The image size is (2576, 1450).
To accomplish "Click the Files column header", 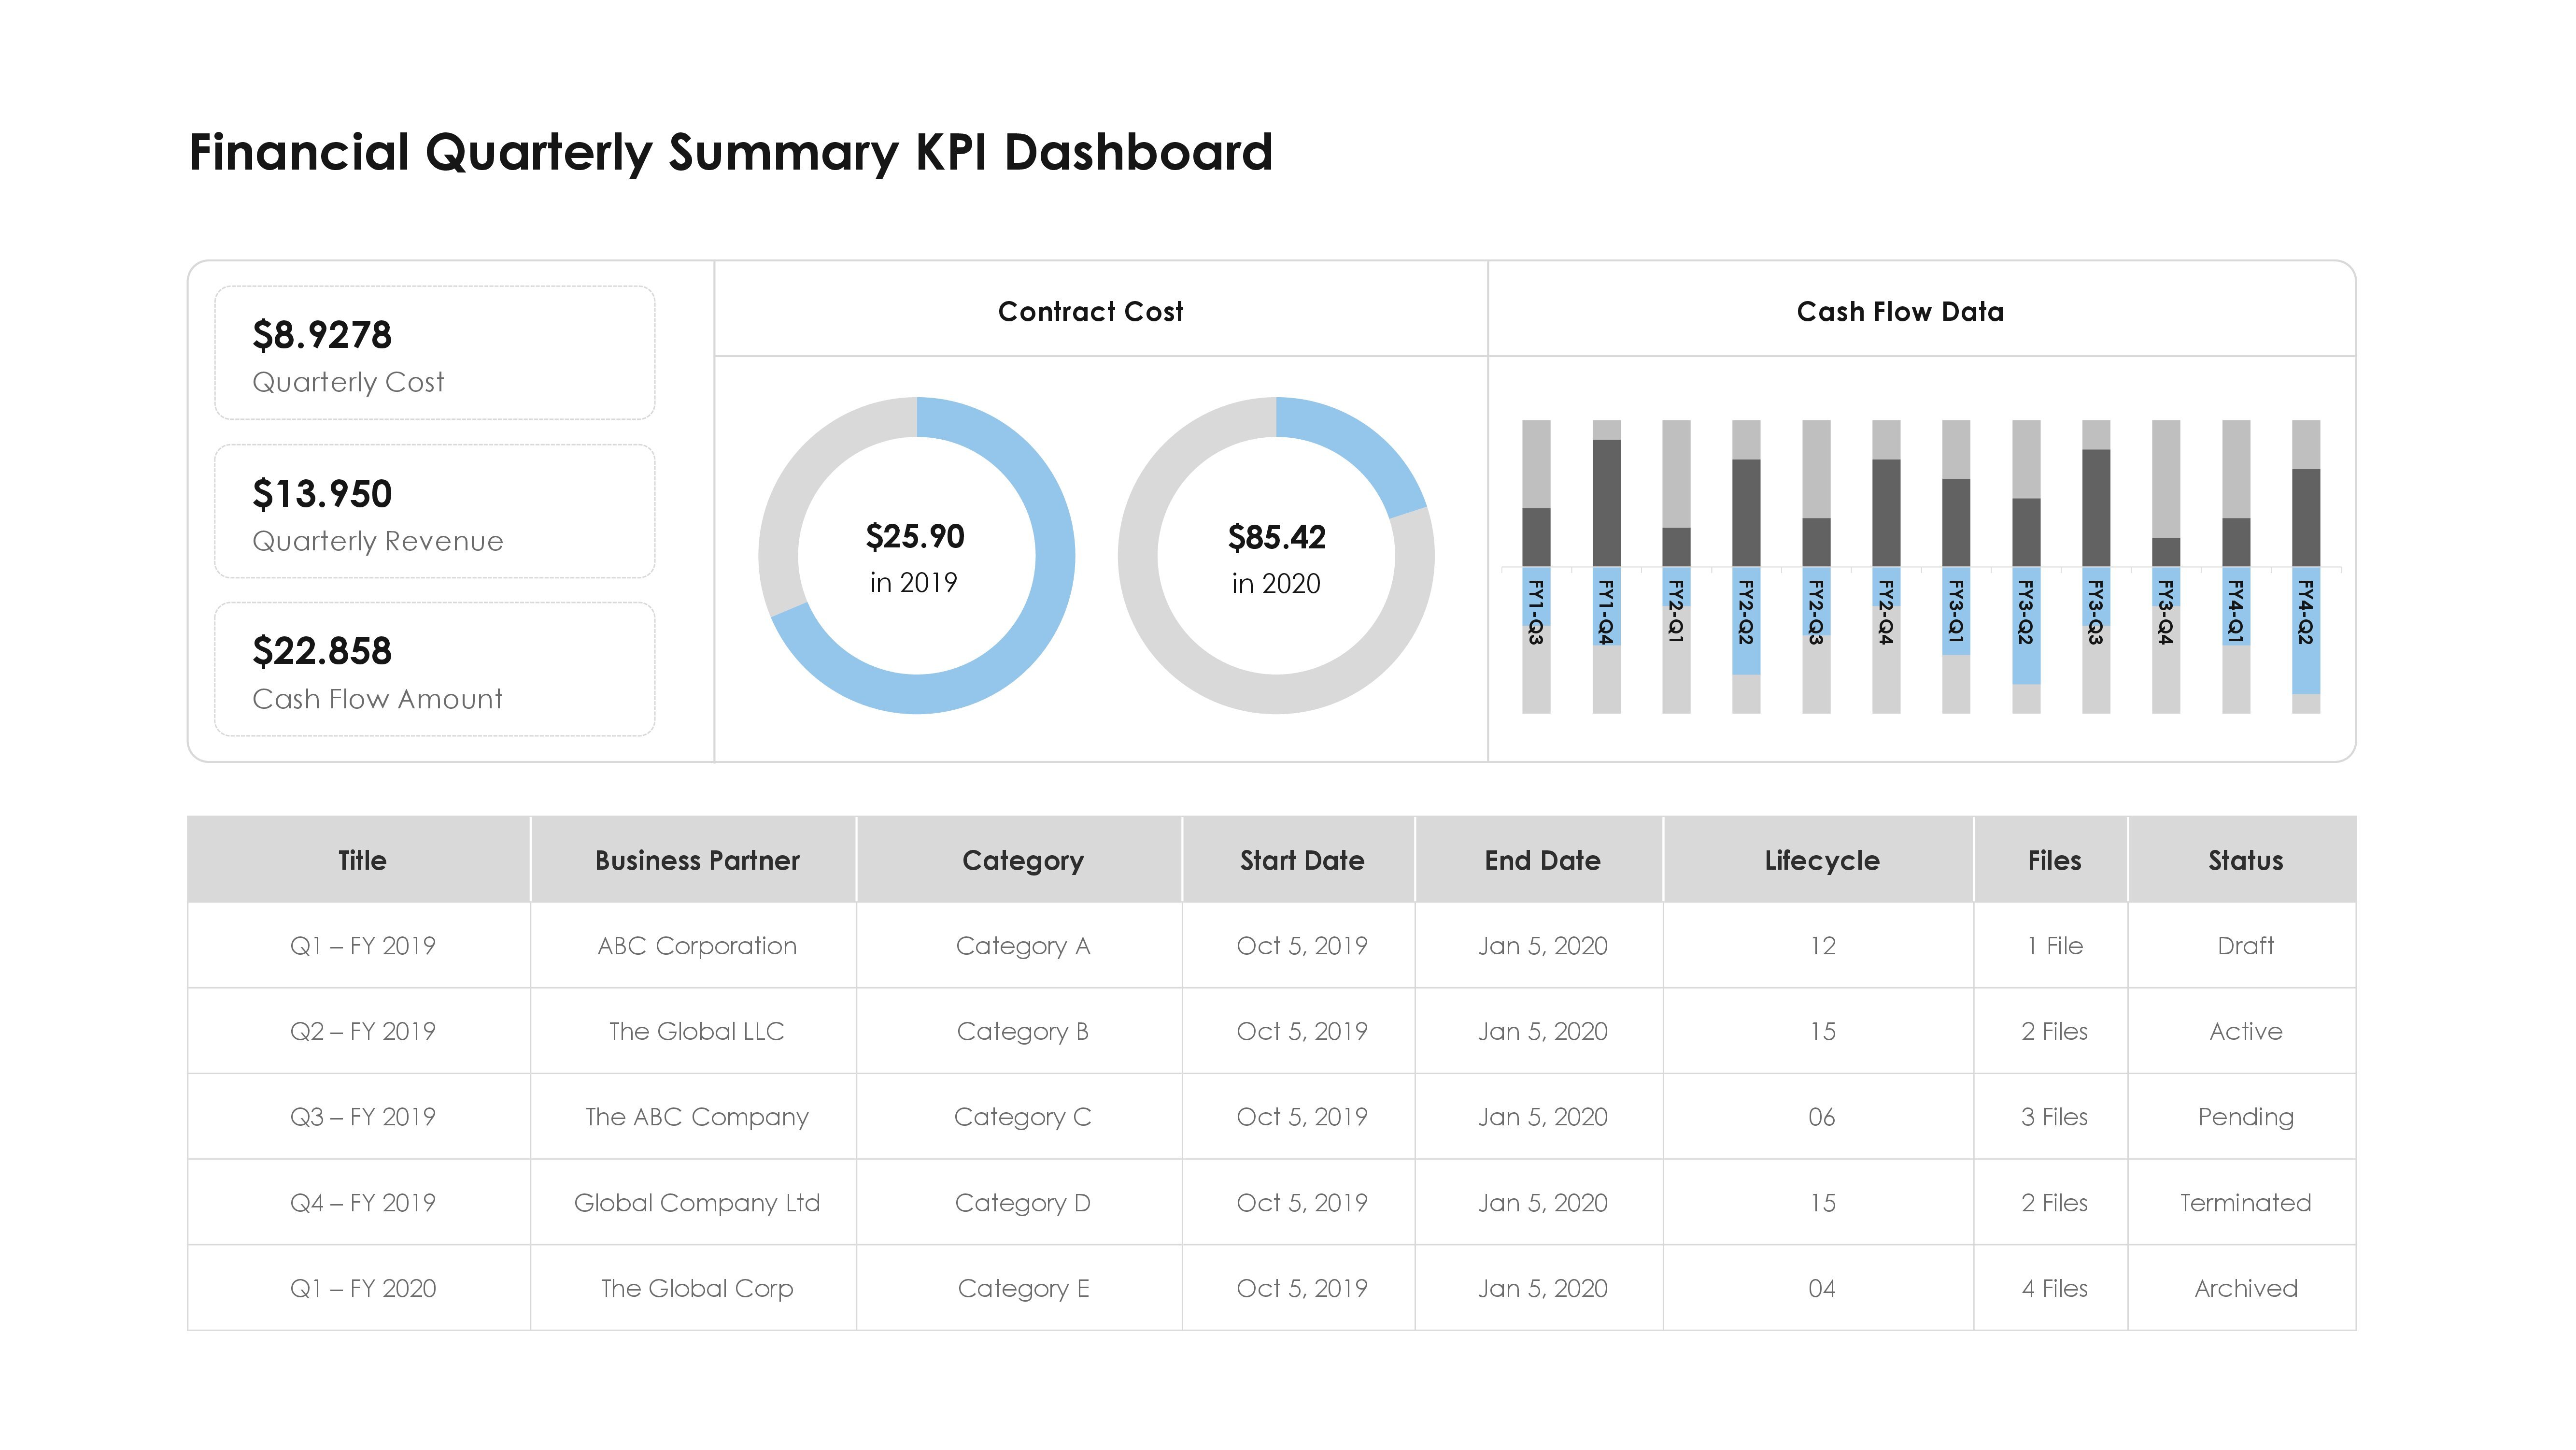I will point(2052,860).
